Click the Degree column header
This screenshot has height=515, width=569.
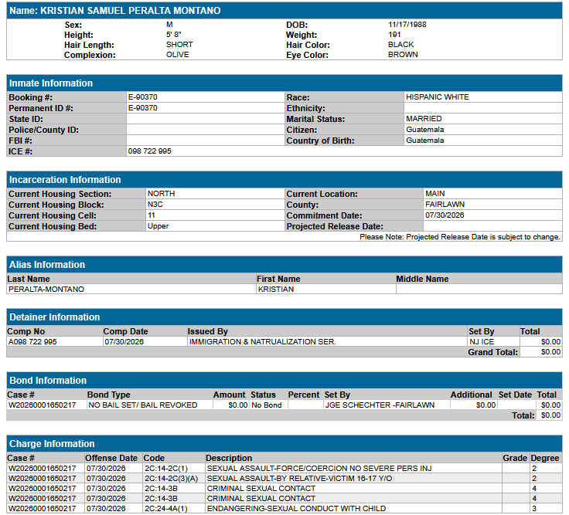point(545,458)
